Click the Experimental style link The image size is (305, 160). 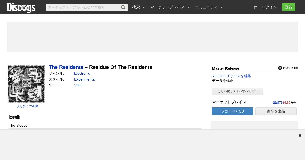[x=85, y=79]
